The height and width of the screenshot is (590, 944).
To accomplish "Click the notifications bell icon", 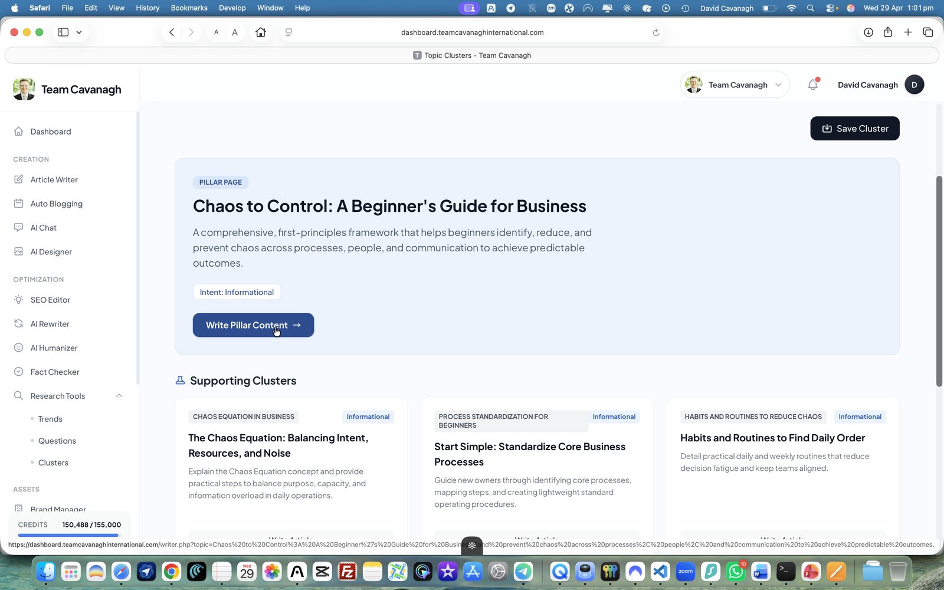I will point(813,84).
